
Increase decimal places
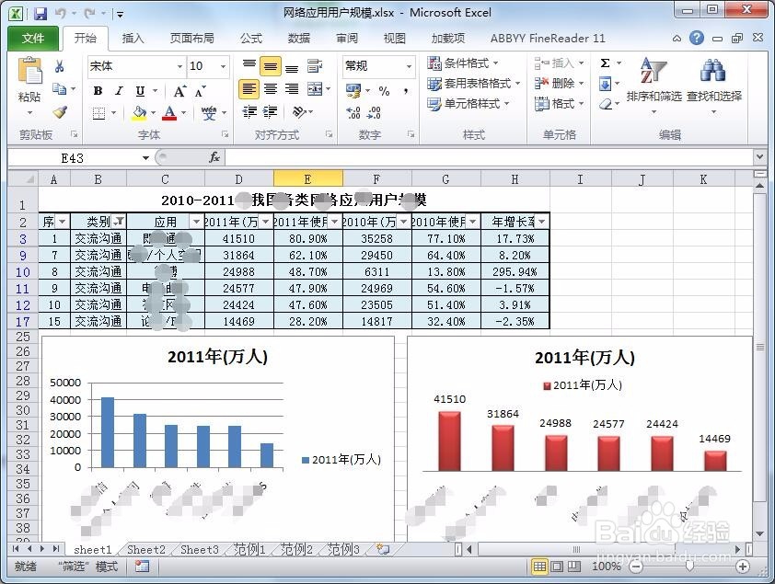(353, 113)
